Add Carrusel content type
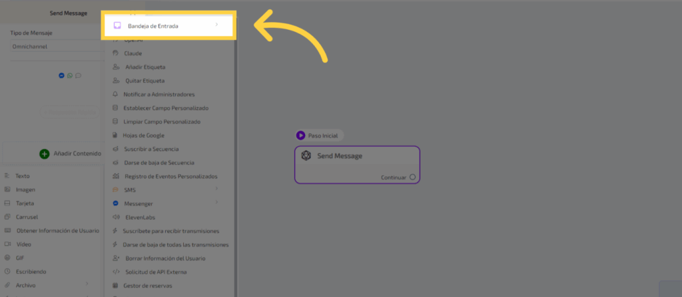 (26, 217)
